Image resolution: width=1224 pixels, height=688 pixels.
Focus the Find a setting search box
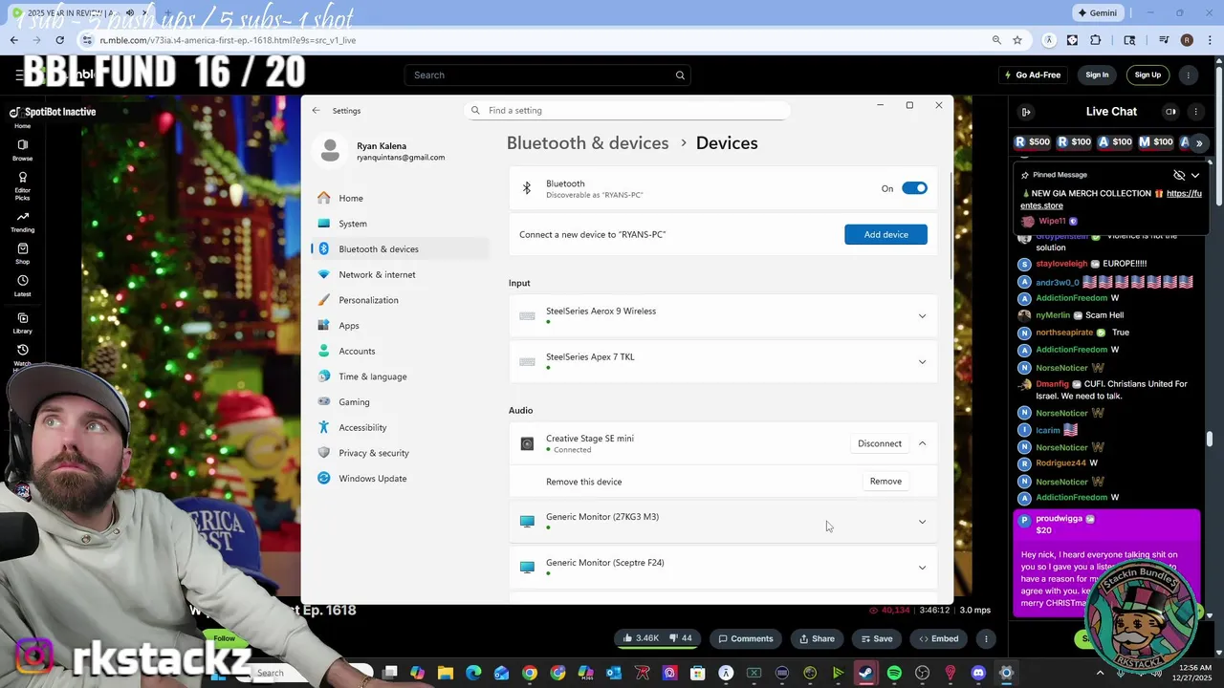click(627, 110)
